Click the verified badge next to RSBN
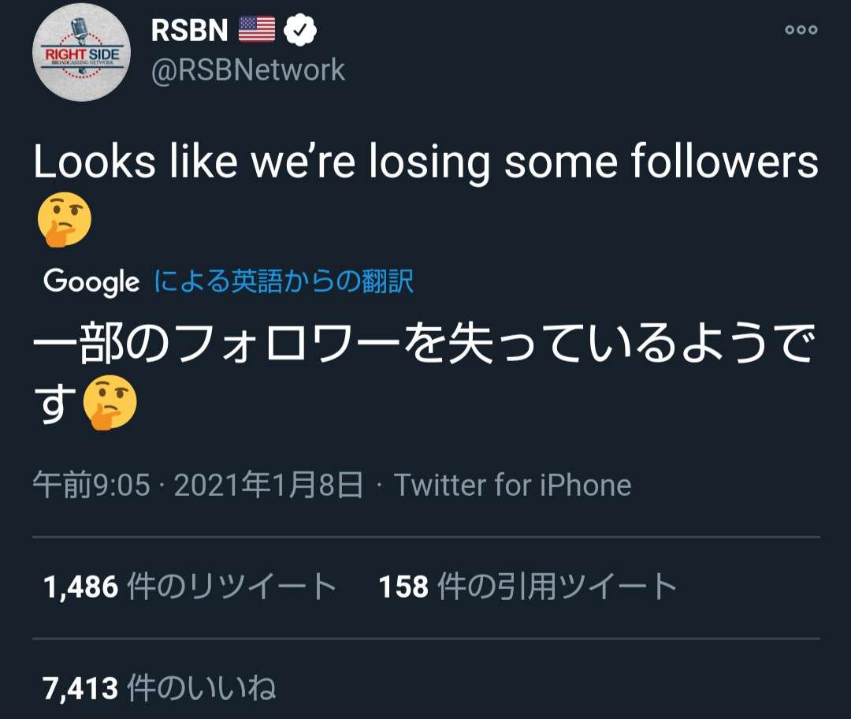 pyautogui.click(x=299, y=28)
